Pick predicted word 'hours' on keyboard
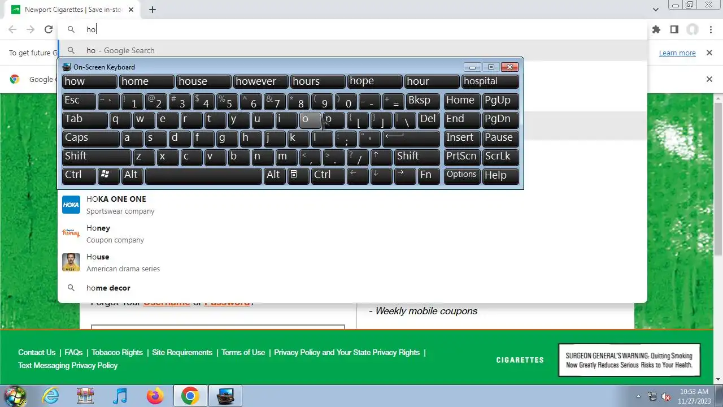Image resolution: width=723 pixels, height=407 pixels. point(317,81)
